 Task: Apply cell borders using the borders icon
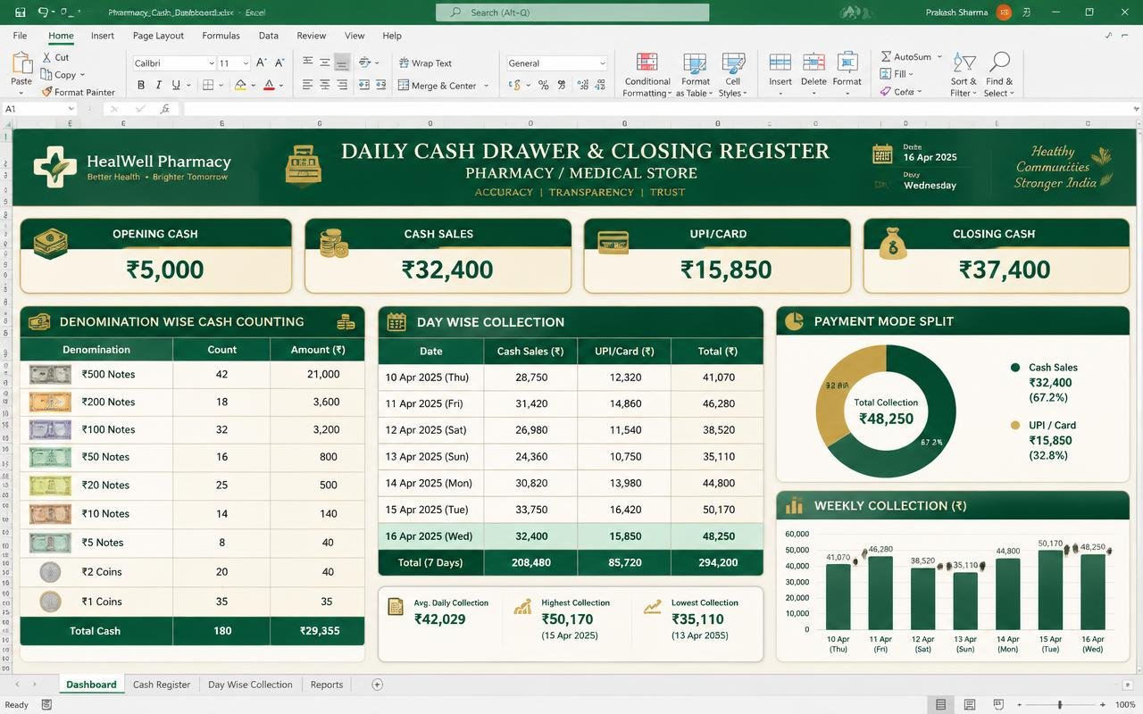(207, 85)
